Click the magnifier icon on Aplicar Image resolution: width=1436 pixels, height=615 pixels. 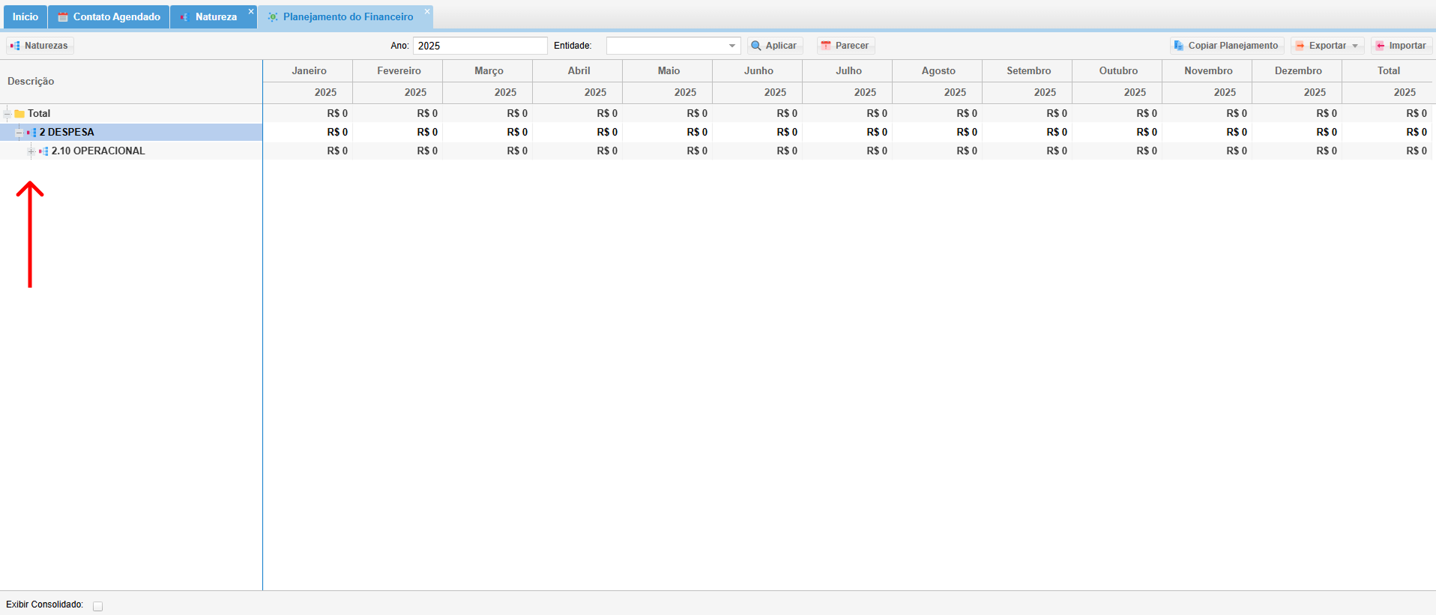point(756,46)
